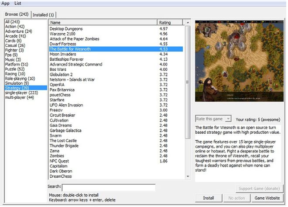Select UFO Alien Invasion
Image resolution: width=288 pixels, height=207 pixels.
[x=116, y=105]
